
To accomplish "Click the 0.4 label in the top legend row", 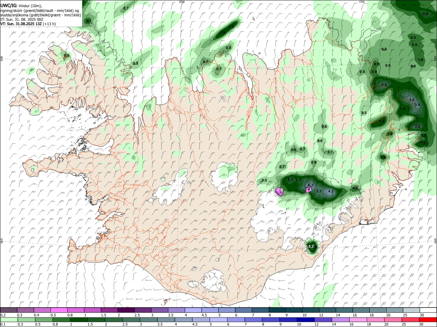I will point(37,315).
